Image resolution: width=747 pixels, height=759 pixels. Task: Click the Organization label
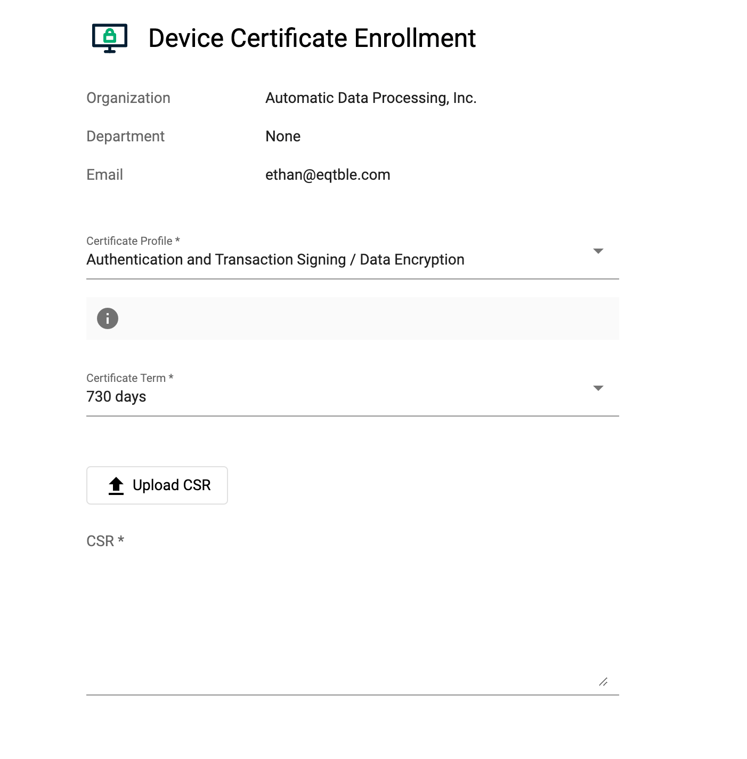(x=128, y=98)
